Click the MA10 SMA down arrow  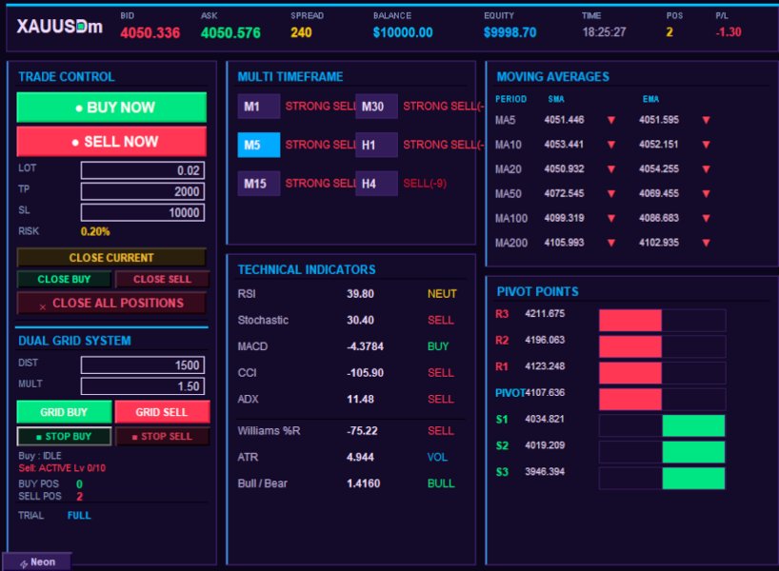point(611,145)
